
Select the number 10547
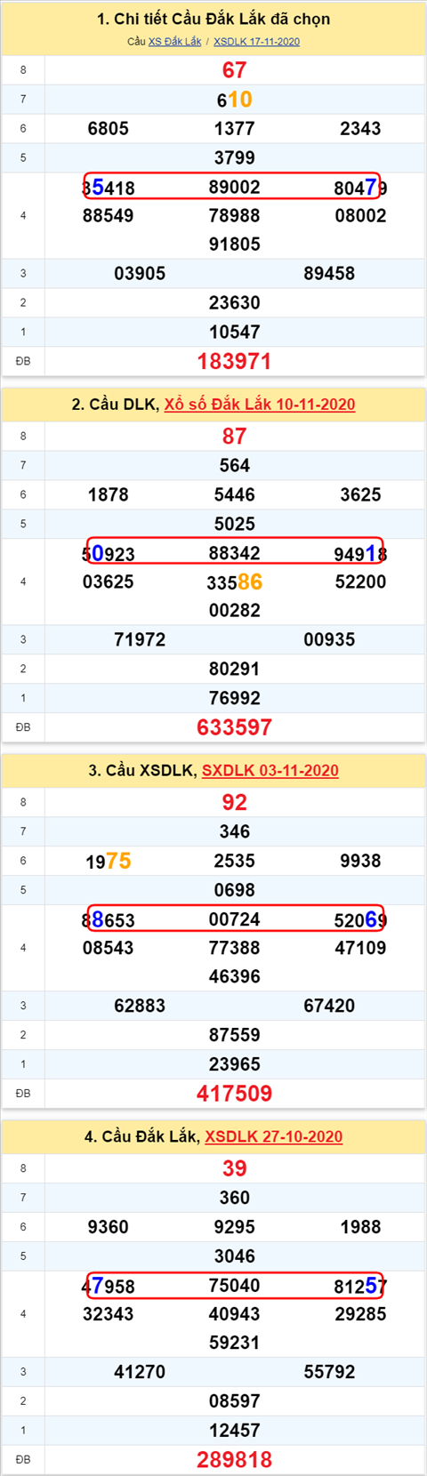[235, 333]
